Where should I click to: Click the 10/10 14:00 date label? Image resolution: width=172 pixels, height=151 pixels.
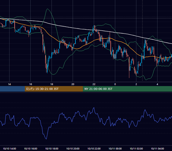pyautogui.click(x=9, y=148)
